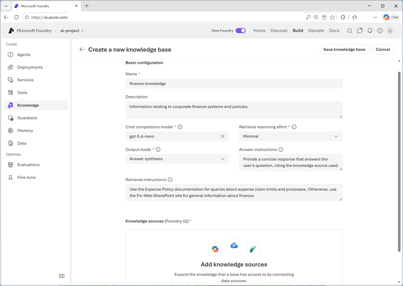Open the Docs tab
This screenshot has width=403, height=286.
click(334, 31)
